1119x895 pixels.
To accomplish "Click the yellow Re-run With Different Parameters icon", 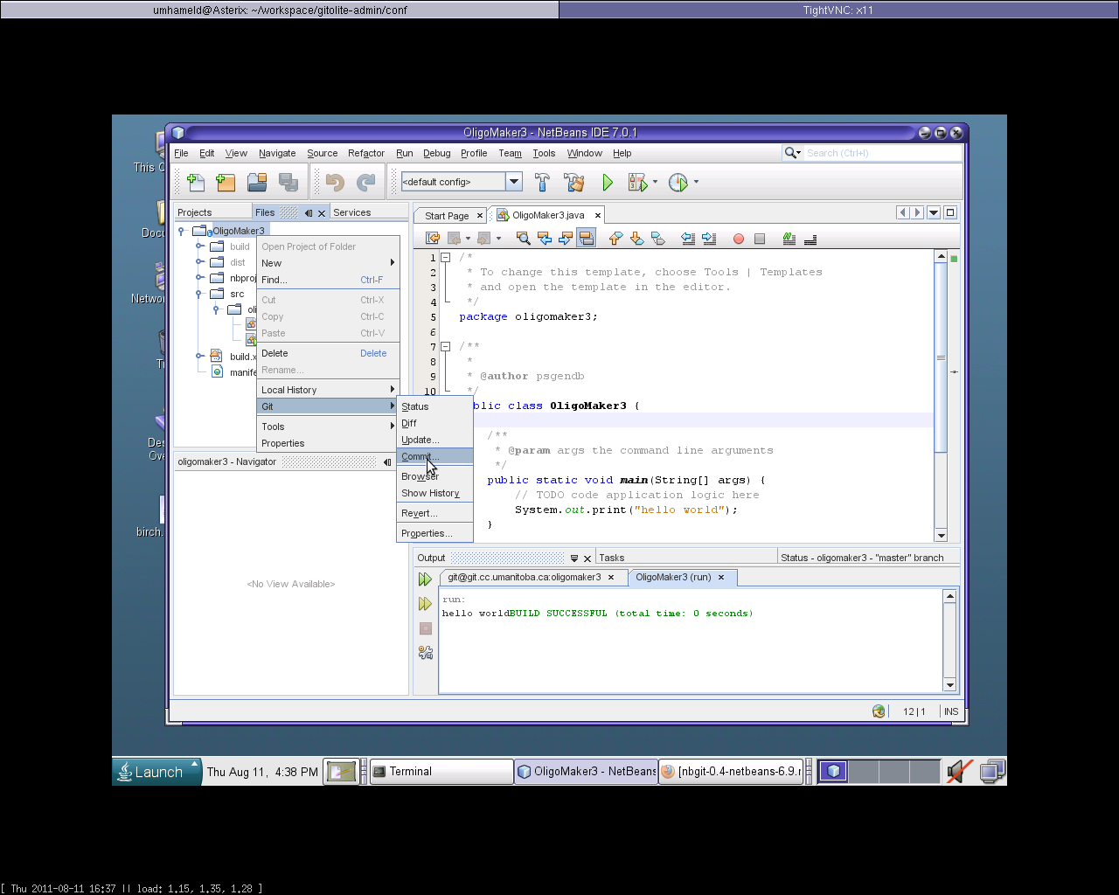I will [x=425, y=603].
